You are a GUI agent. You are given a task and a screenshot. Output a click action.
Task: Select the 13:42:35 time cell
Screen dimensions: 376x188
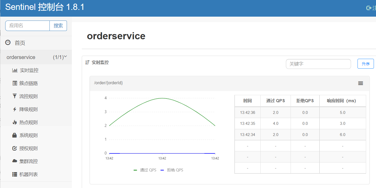click(247, 124)
